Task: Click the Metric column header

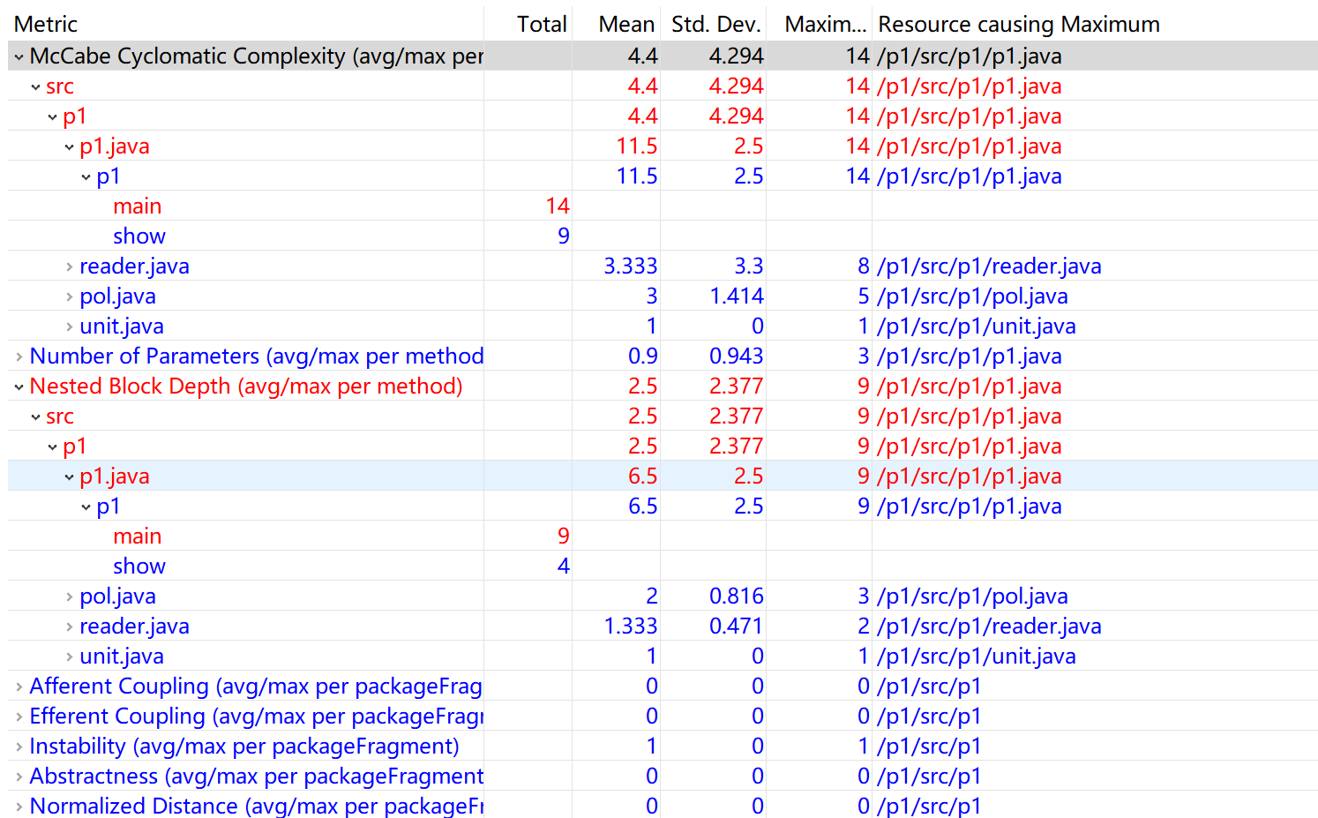Action: click(x=46, y=24)
